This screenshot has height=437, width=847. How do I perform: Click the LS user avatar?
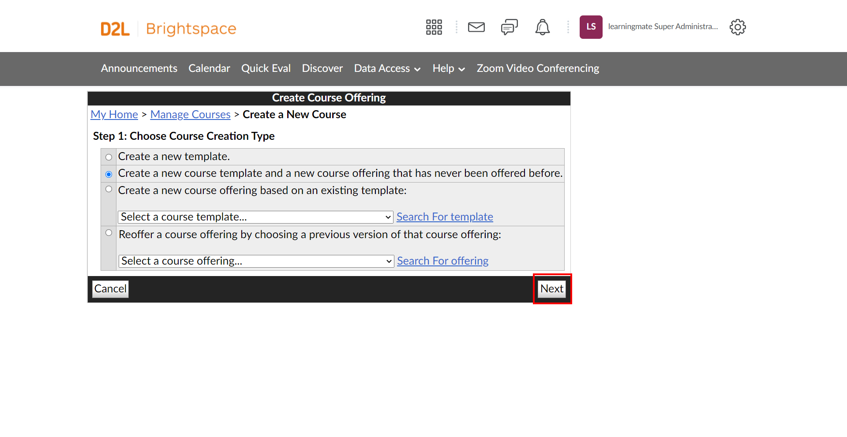tap(591, 27)
